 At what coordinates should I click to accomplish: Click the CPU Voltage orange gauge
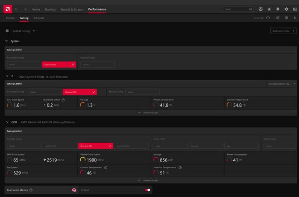(x=83, y=105)
